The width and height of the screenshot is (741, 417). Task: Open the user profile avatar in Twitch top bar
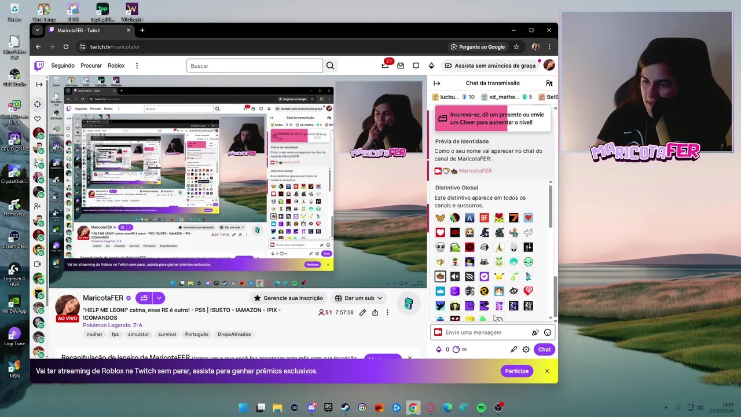click(549, 65)
